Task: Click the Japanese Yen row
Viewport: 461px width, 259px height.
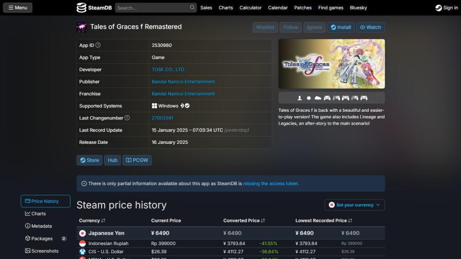Action: pyautogui.click(x=231, y=233)
